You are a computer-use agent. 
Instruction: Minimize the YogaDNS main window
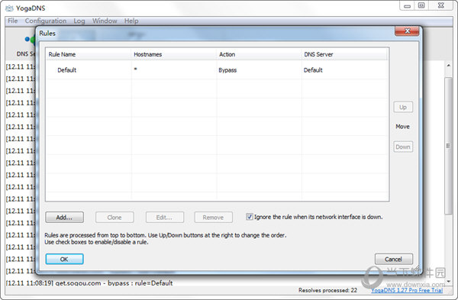coord(407,6)
